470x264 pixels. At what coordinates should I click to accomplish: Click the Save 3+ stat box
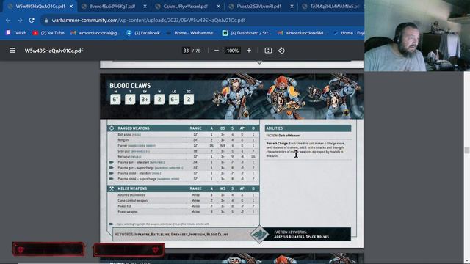(145, 100)
